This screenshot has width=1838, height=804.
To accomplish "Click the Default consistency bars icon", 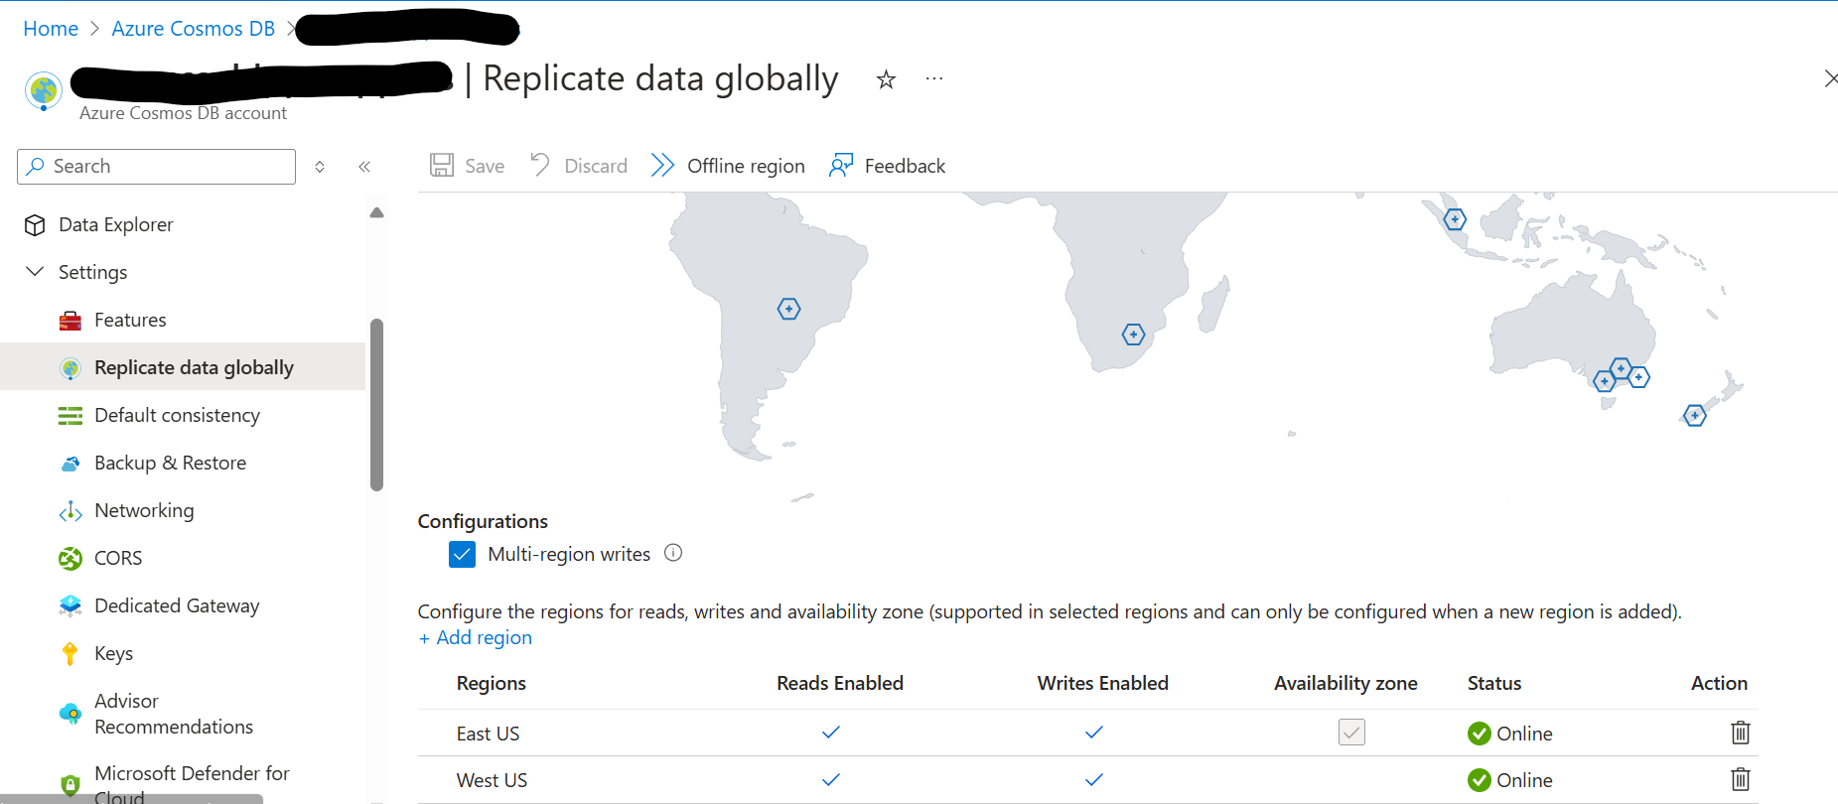I will coord(71,415).
